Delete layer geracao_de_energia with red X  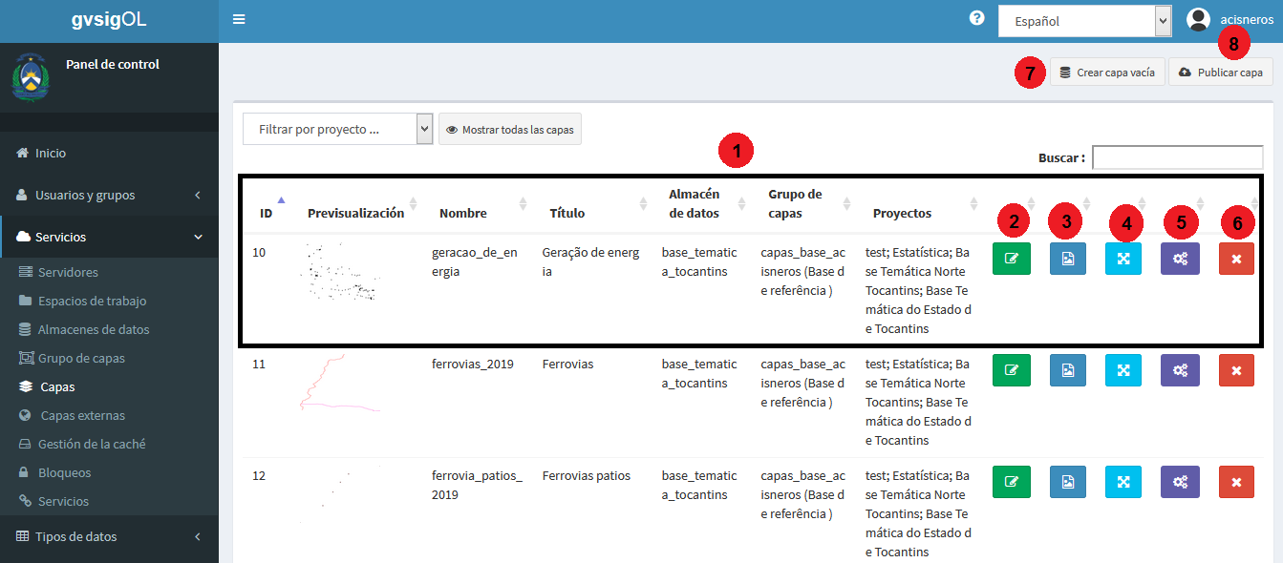tap(1236, 259)
